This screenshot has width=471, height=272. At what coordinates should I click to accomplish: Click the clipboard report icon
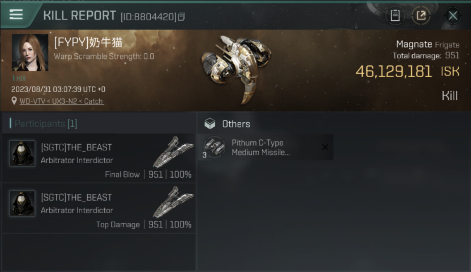pos(395,16)
